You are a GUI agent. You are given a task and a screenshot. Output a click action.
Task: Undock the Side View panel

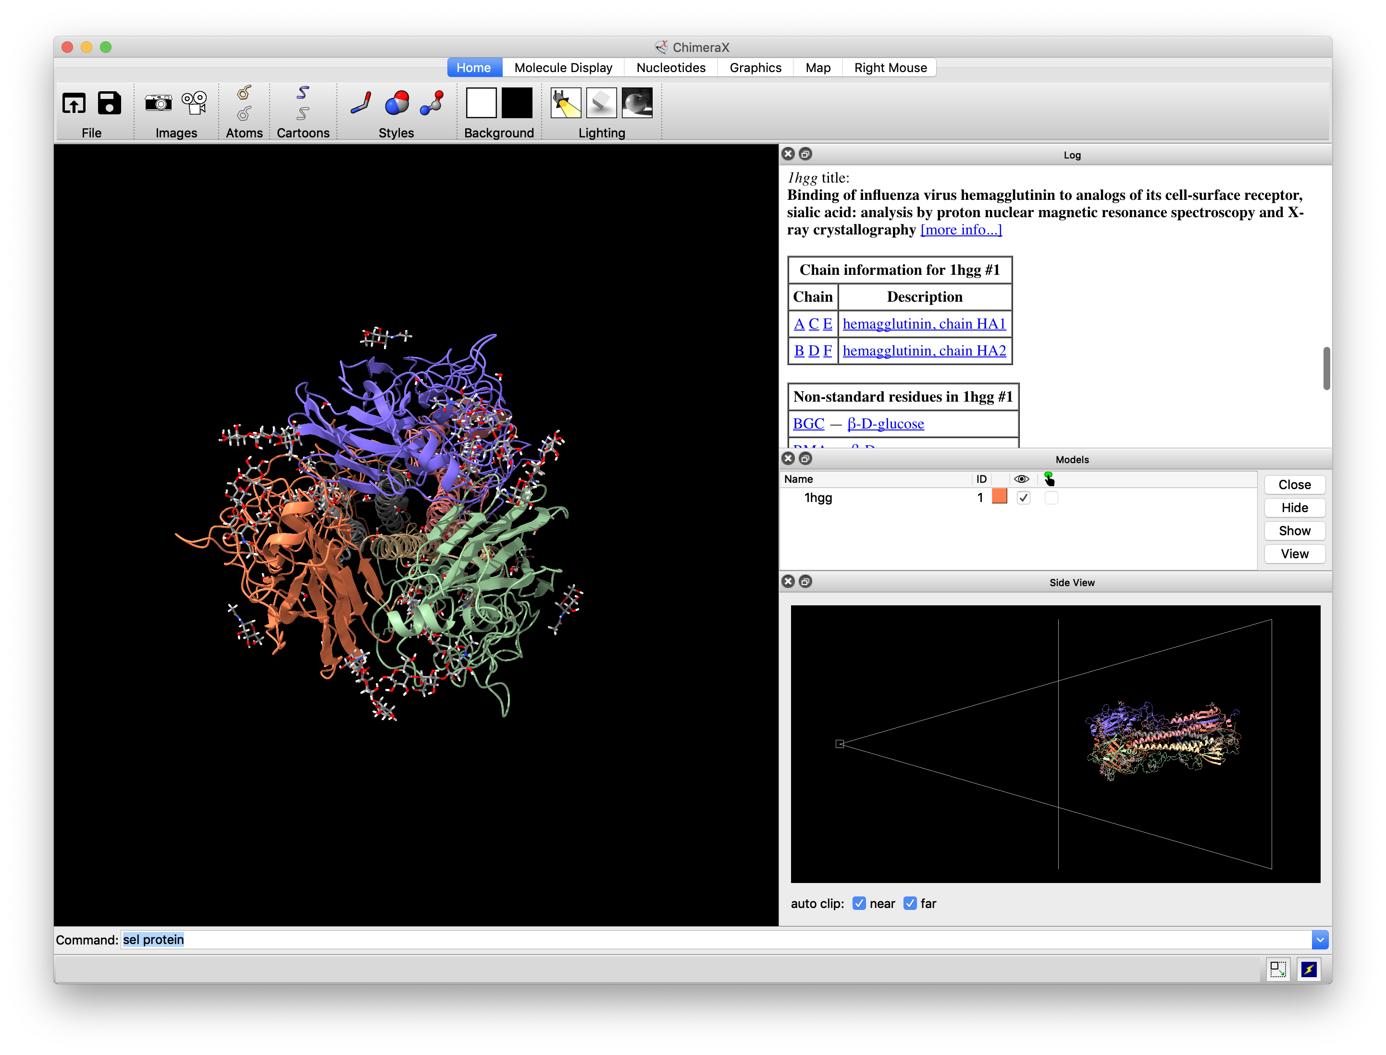click(x=805, y=581)
